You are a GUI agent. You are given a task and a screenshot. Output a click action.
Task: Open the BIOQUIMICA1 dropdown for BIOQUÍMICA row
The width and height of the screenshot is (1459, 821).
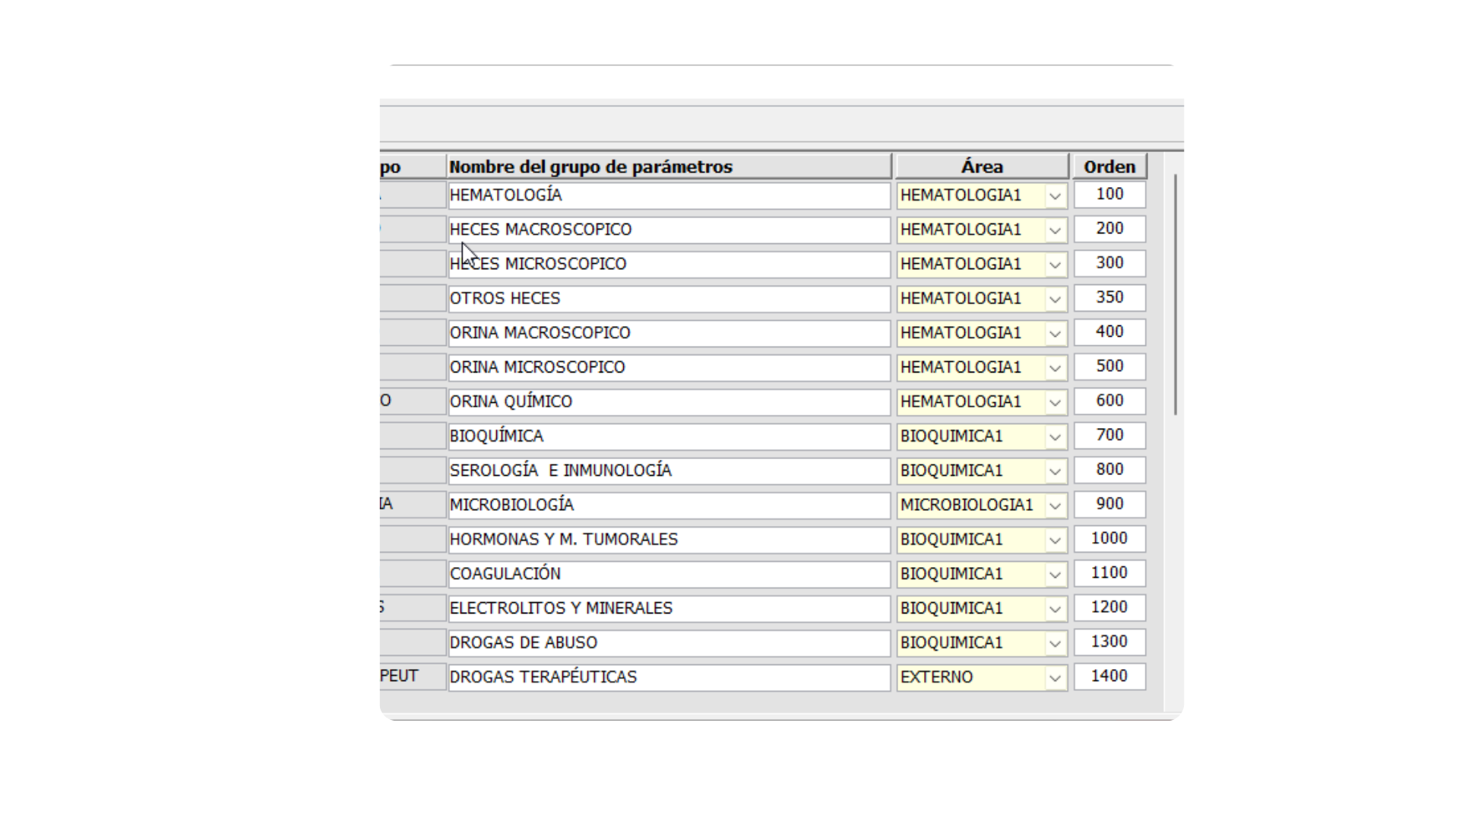(1055, 436)
